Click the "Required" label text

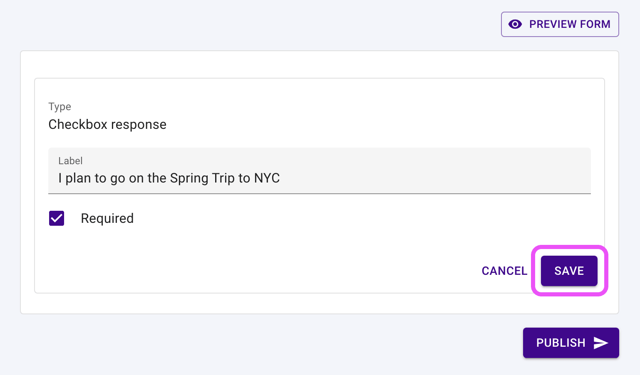click(x=107, y=218)
